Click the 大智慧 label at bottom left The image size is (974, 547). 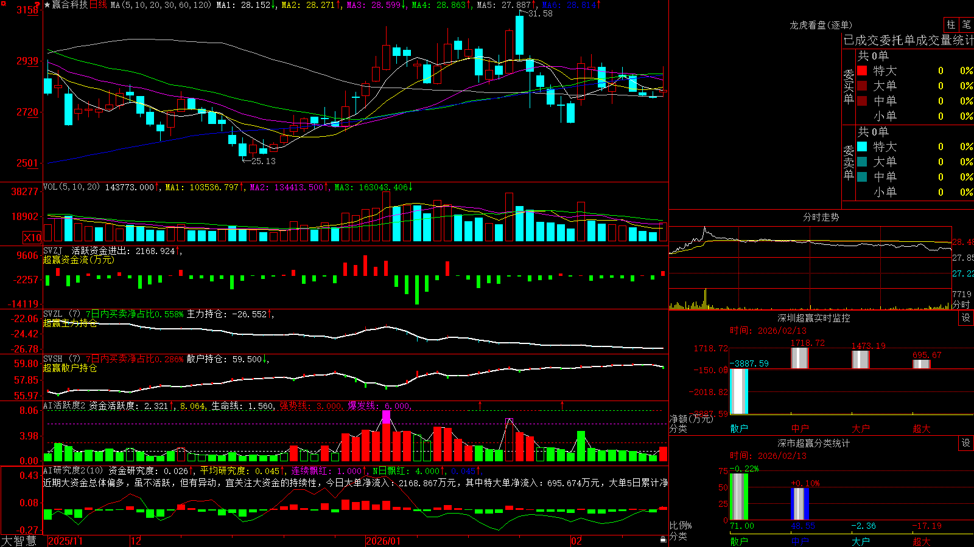coord(19,541)
